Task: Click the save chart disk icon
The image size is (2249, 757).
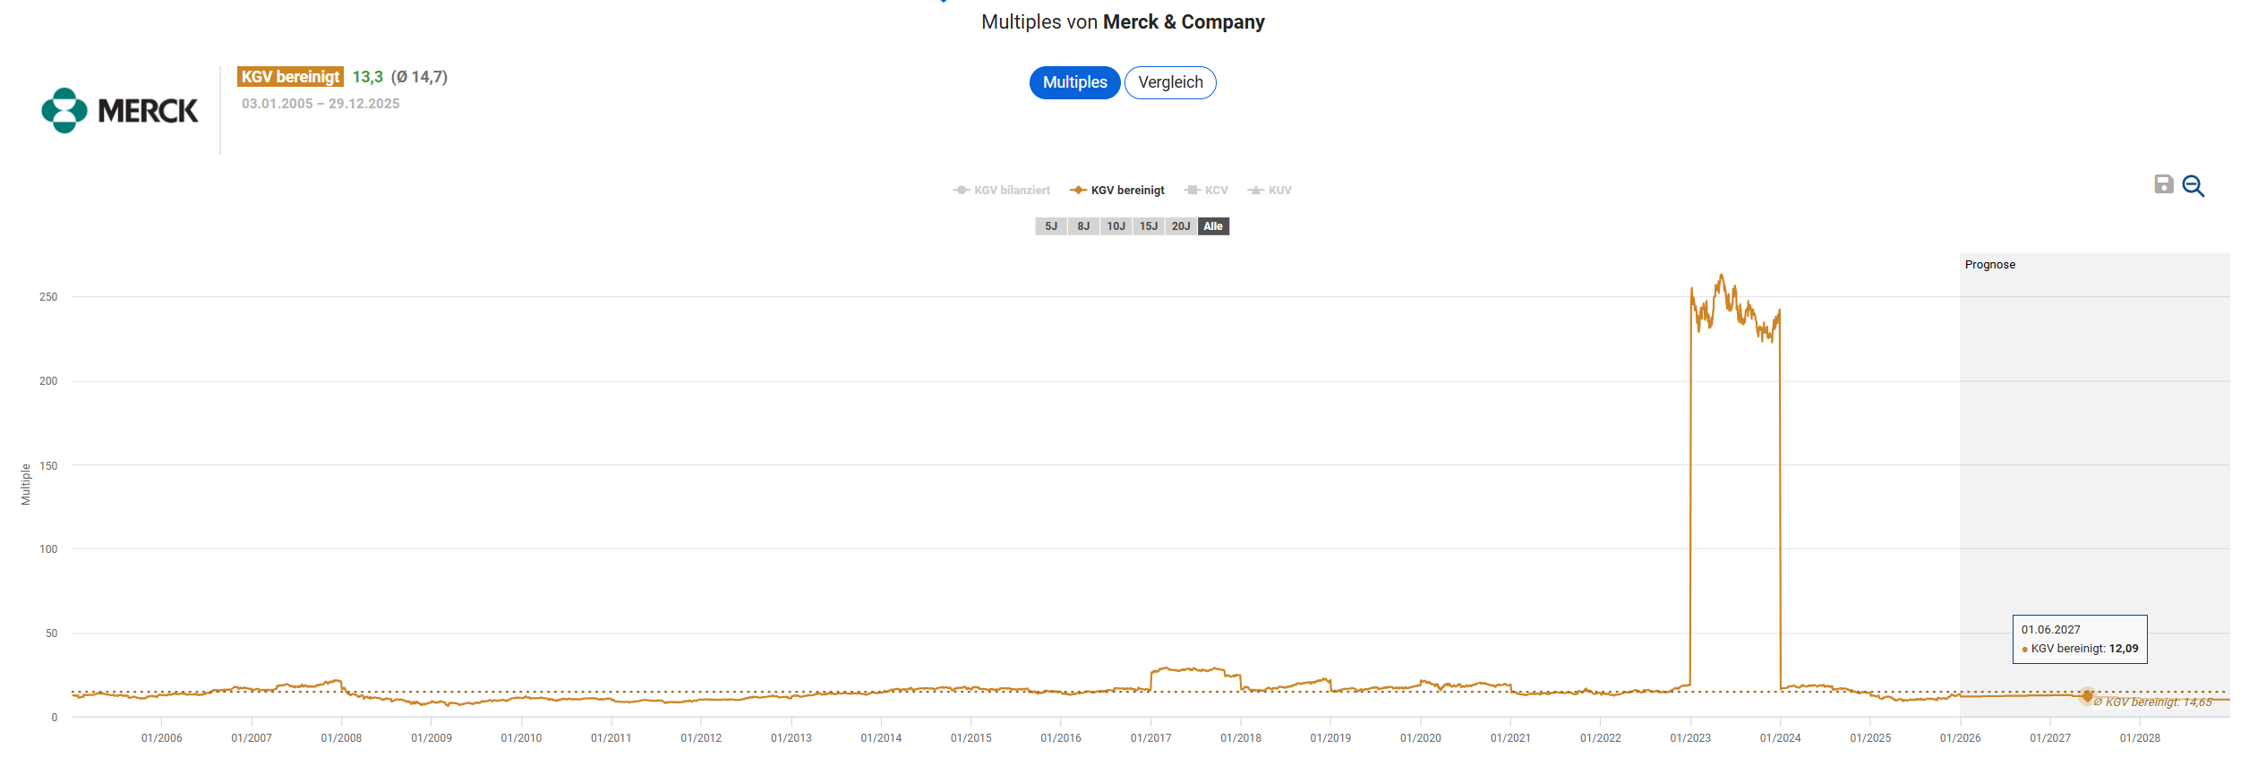Action: (x=2163, y=184)
